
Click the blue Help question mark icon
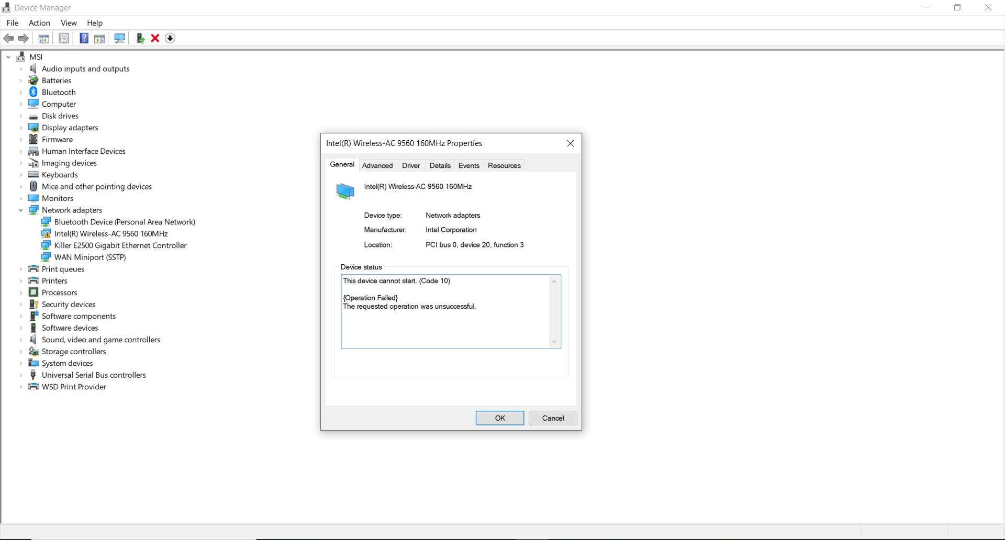(x=84, y=38)
